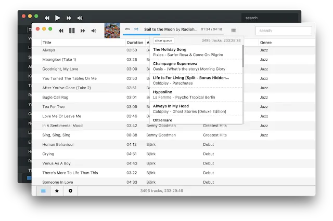Go to previous track in light window
This screenshot has height=221, width=333.
(x=61, y=31)
